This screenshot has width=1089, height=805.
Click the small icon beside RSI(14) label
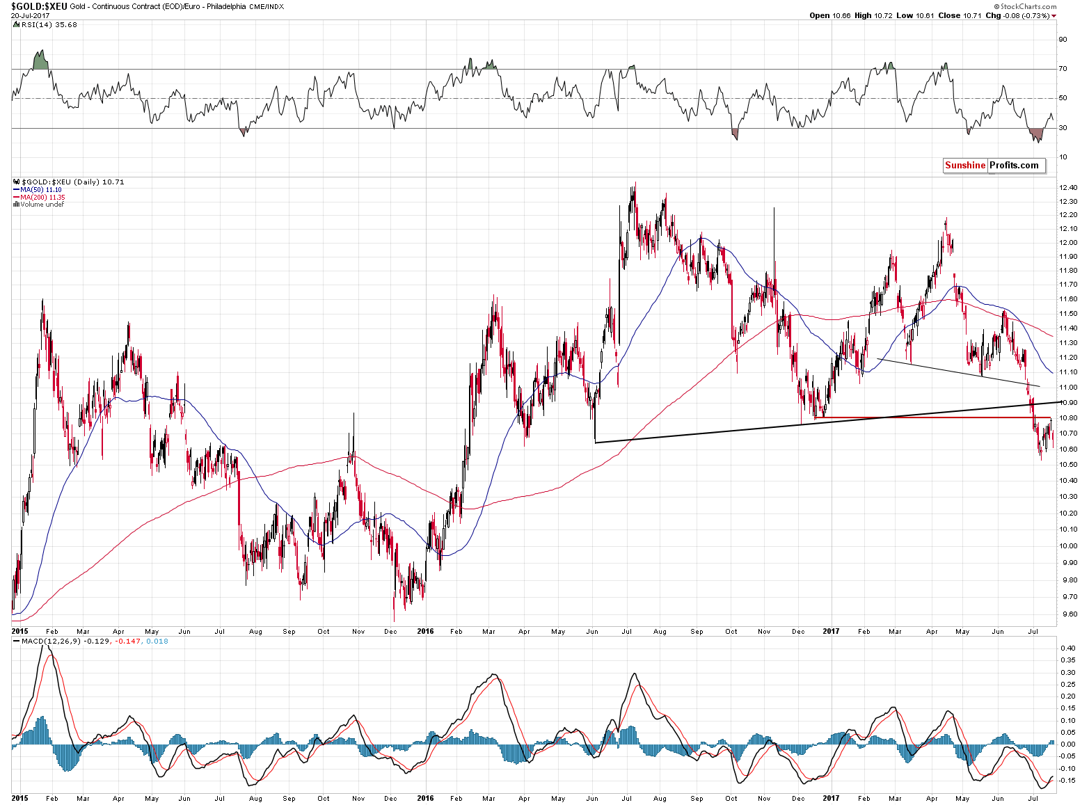tap(16, 24)
